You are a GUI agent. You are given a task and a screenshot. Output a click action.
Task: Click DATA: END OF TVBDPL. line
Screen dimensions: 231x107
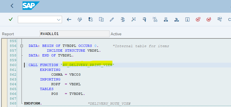(x=51, y=55)
